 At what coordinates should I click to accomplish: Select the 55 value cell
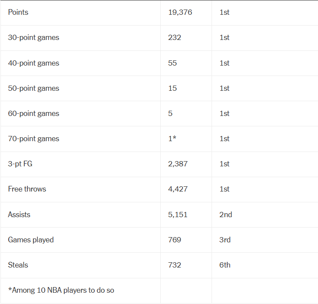tap(172, 63)
